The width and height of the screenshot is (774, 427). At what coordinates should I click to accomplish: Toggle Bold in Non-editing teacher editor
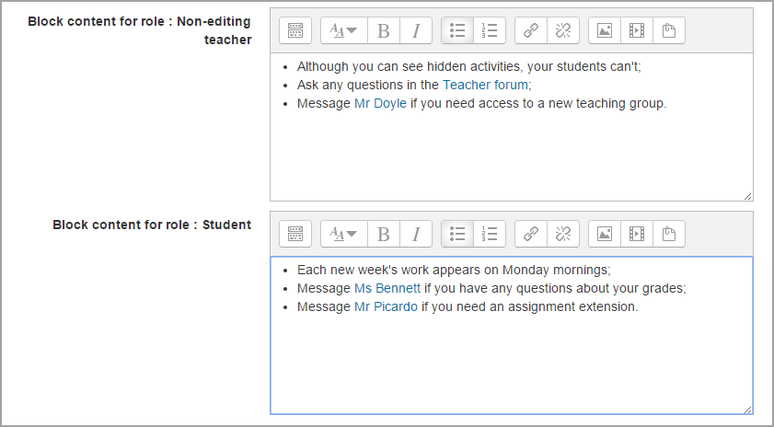coord(384,30)
